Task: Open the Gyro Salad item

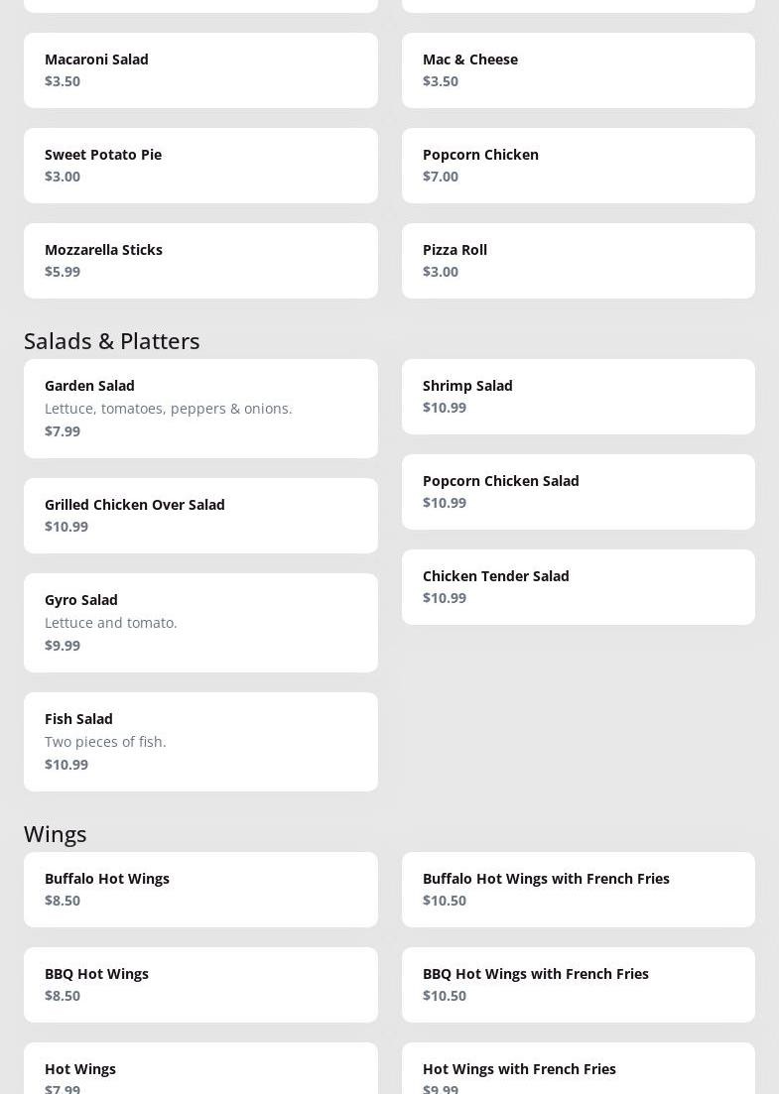Action: coord(200,623)
